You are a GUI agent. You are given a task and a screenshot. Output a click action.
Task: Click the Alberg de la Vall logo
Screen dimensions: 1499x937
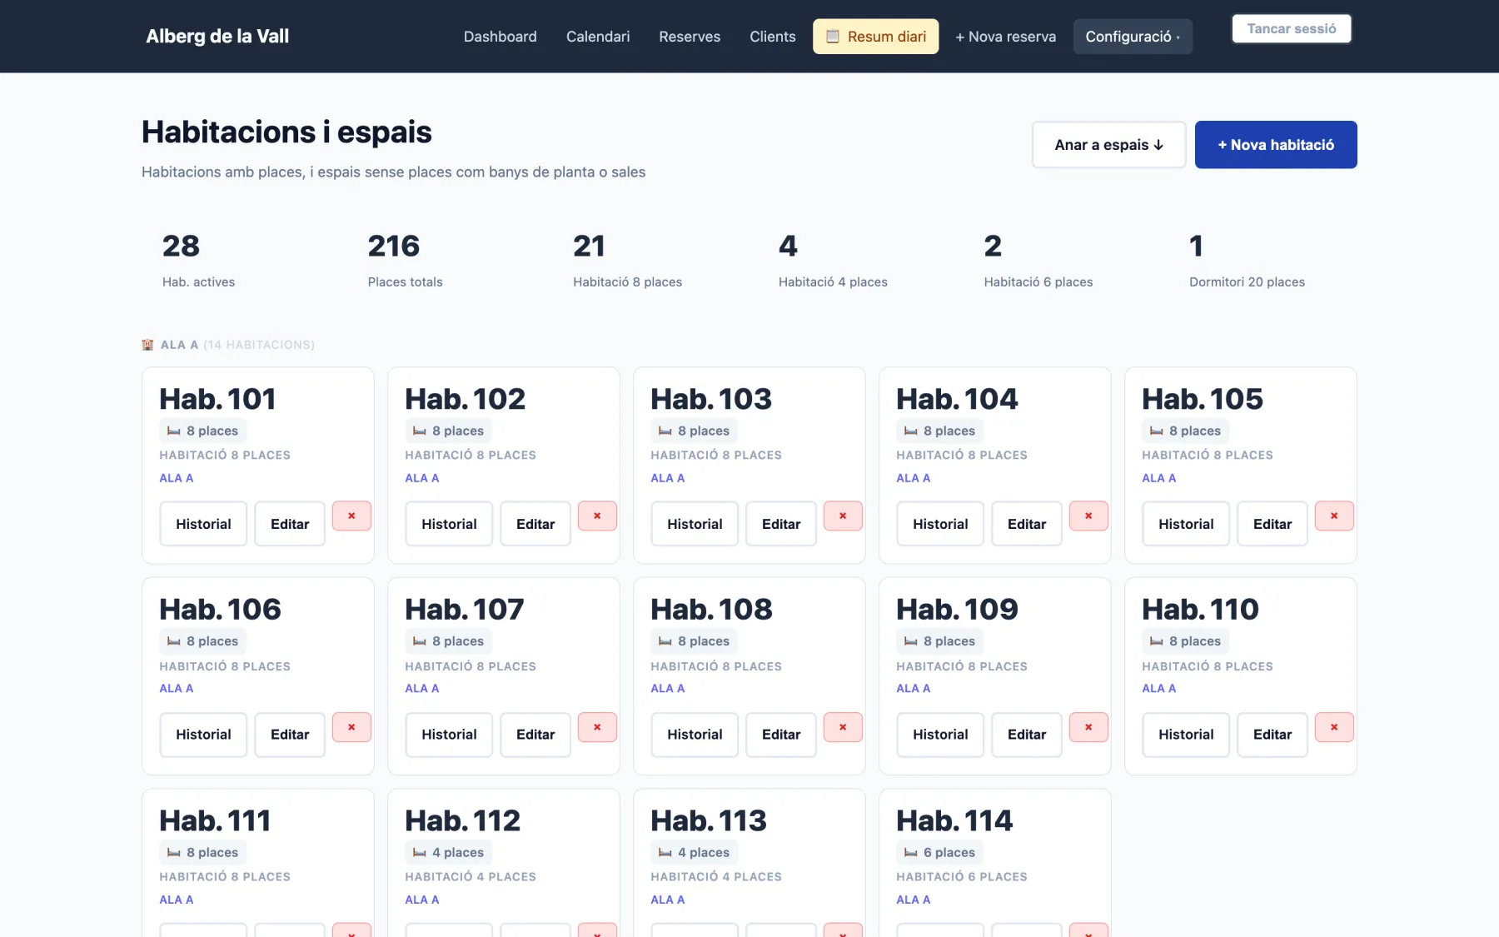217,36
